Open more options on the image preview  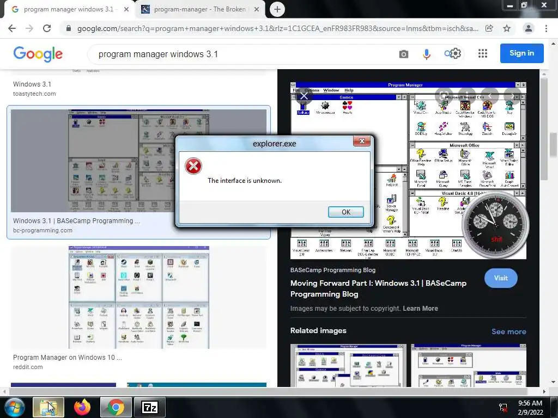(x=467, y=96)
